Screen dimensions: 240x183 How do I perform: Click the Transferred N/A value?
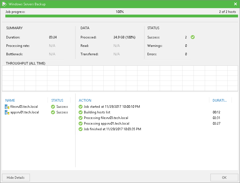point(117,54)
